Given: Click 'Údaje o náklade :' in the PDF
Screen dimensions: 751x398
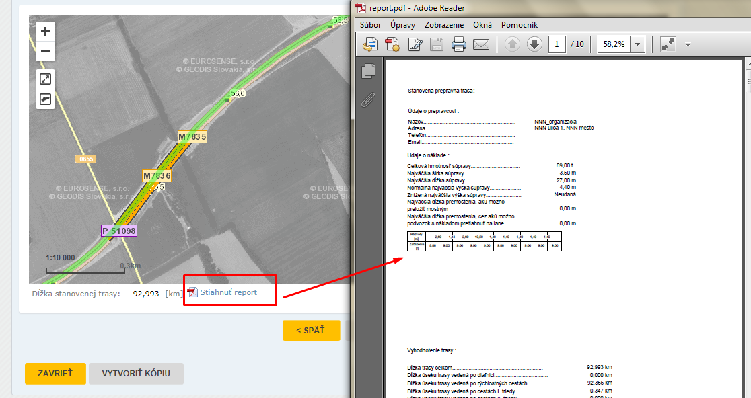Looking at the screenshot, I should click(428, 155).
